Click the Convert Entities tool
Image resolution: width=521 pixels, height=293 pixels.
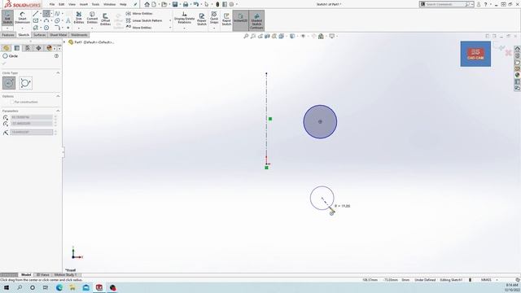click(x=92, y=17)
